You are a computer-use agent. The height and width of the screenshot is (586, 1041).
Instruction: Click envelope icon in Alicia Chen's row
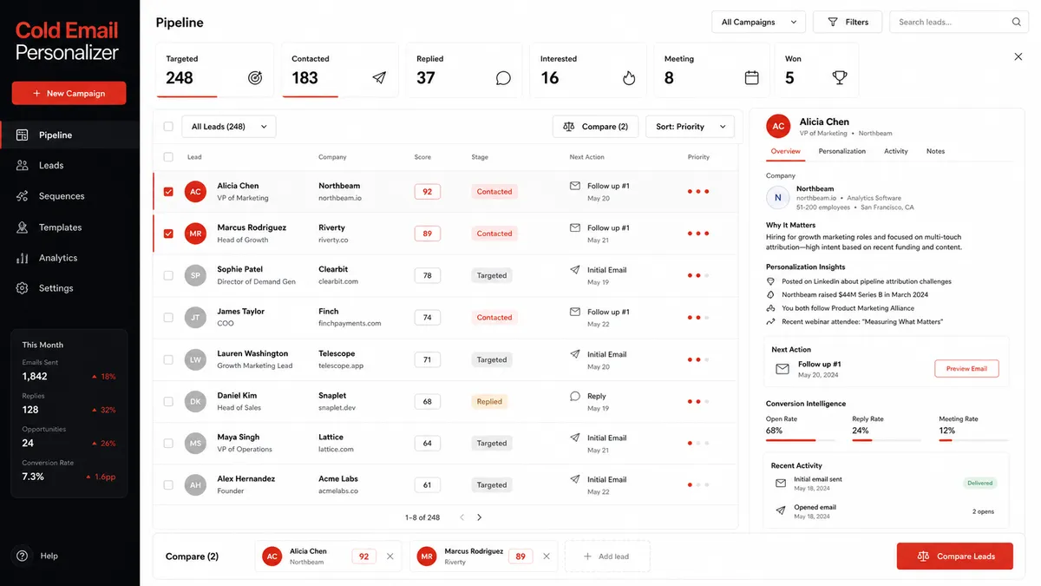pos(574,186)
